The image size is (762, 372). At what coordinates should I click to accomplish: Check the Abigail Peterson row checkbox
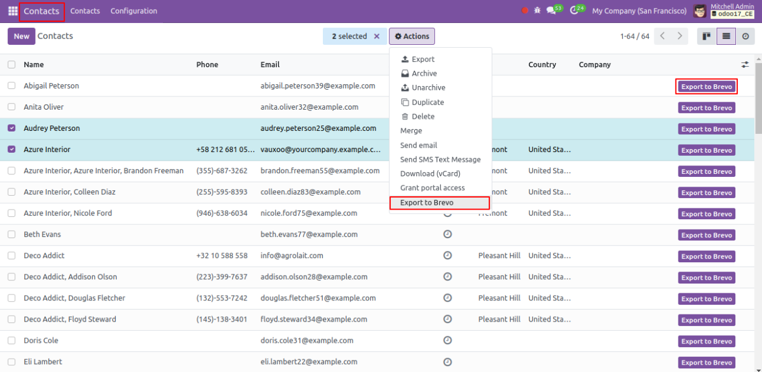coord(12,86)
